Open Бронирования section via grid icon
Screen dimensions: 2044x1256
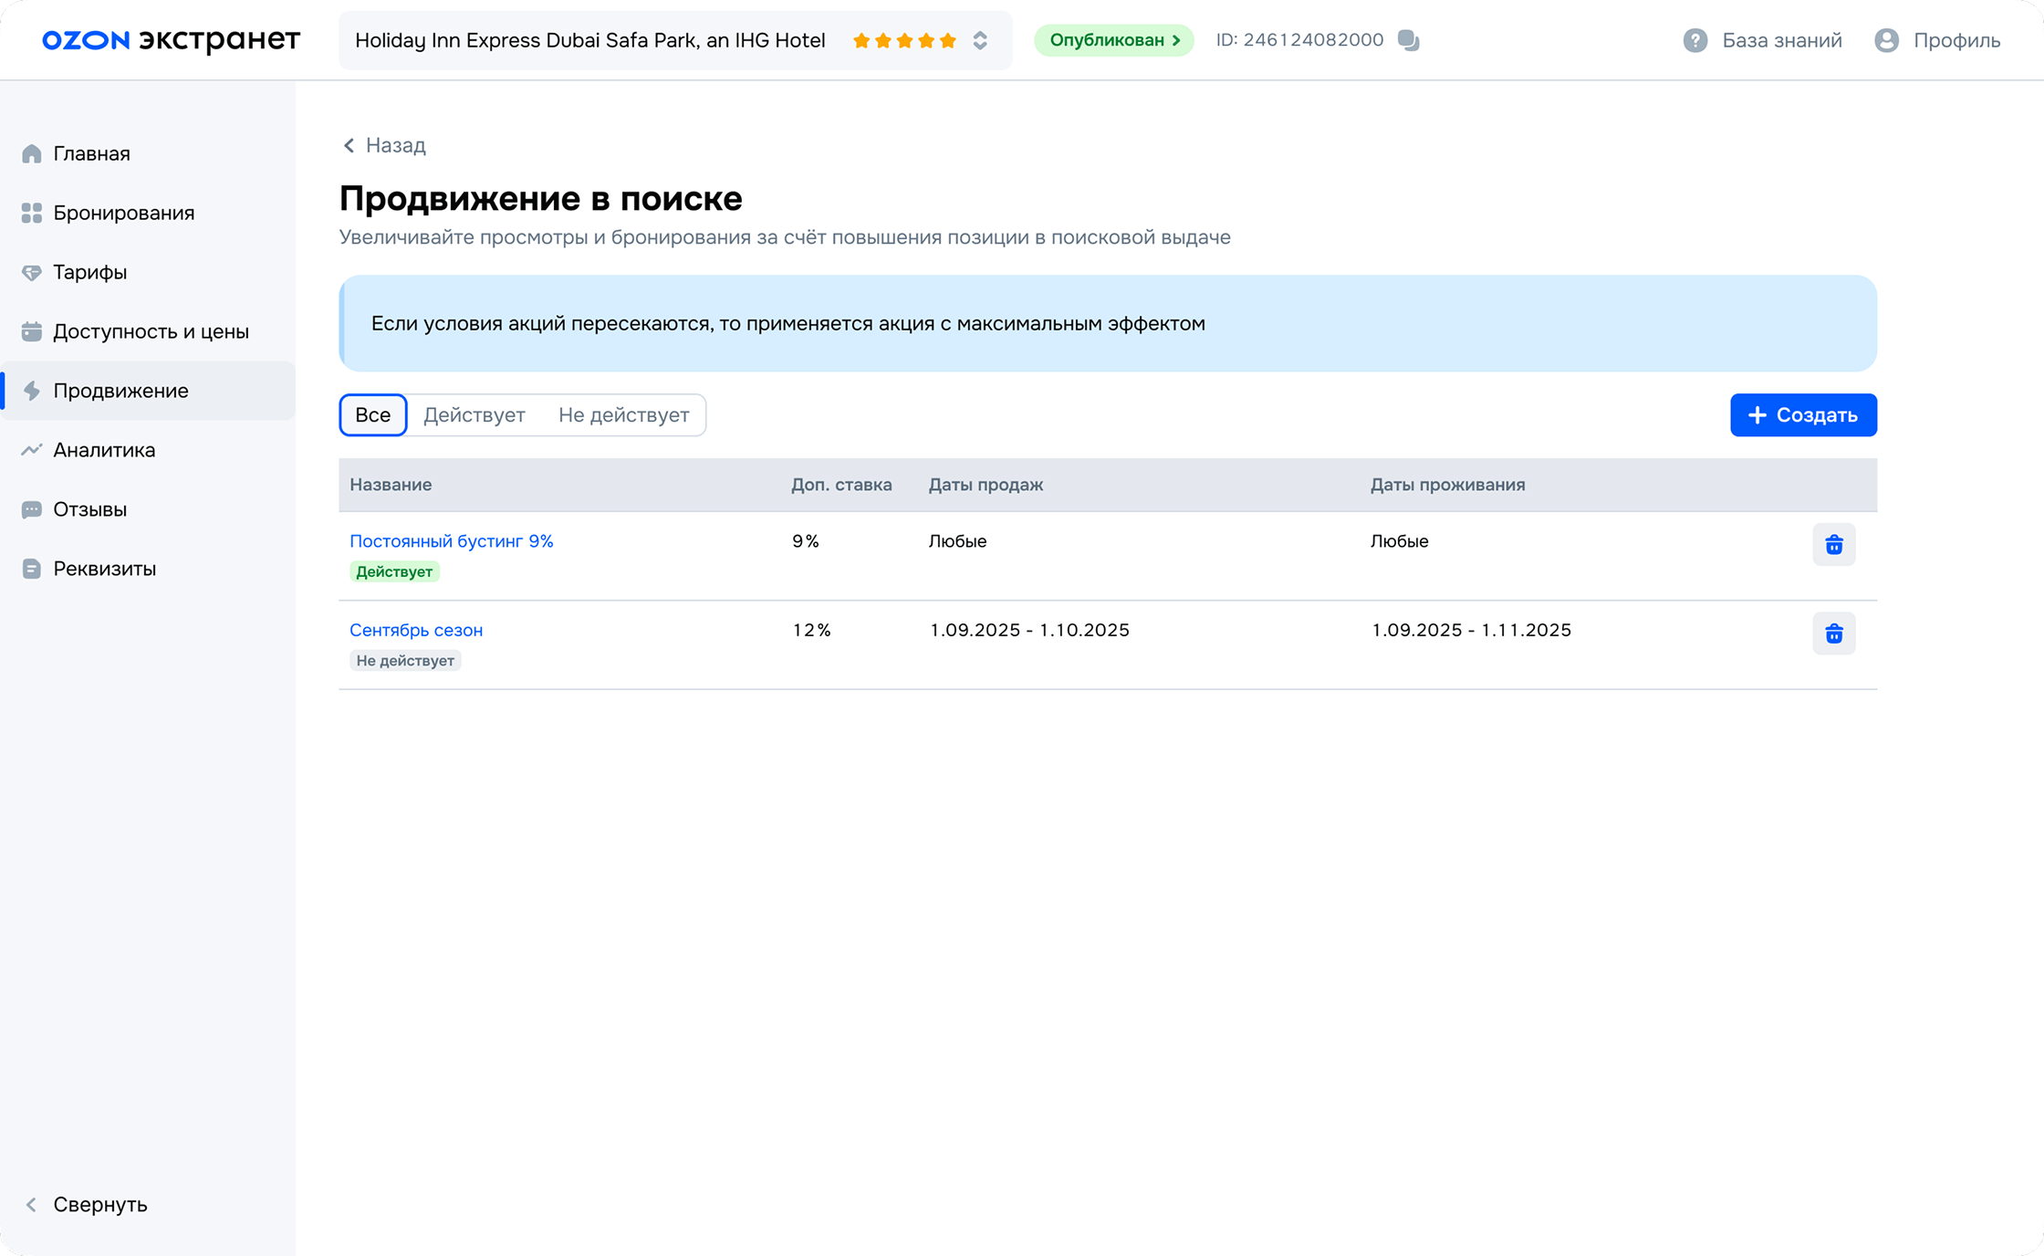click(32, 213)
